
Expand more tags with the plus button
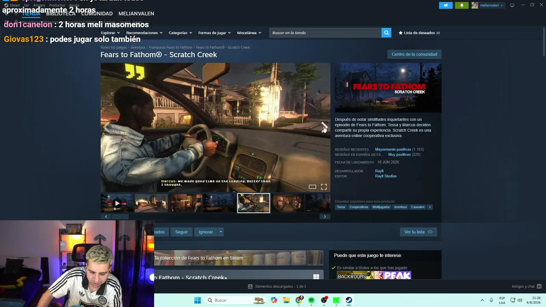pos(430,207)
